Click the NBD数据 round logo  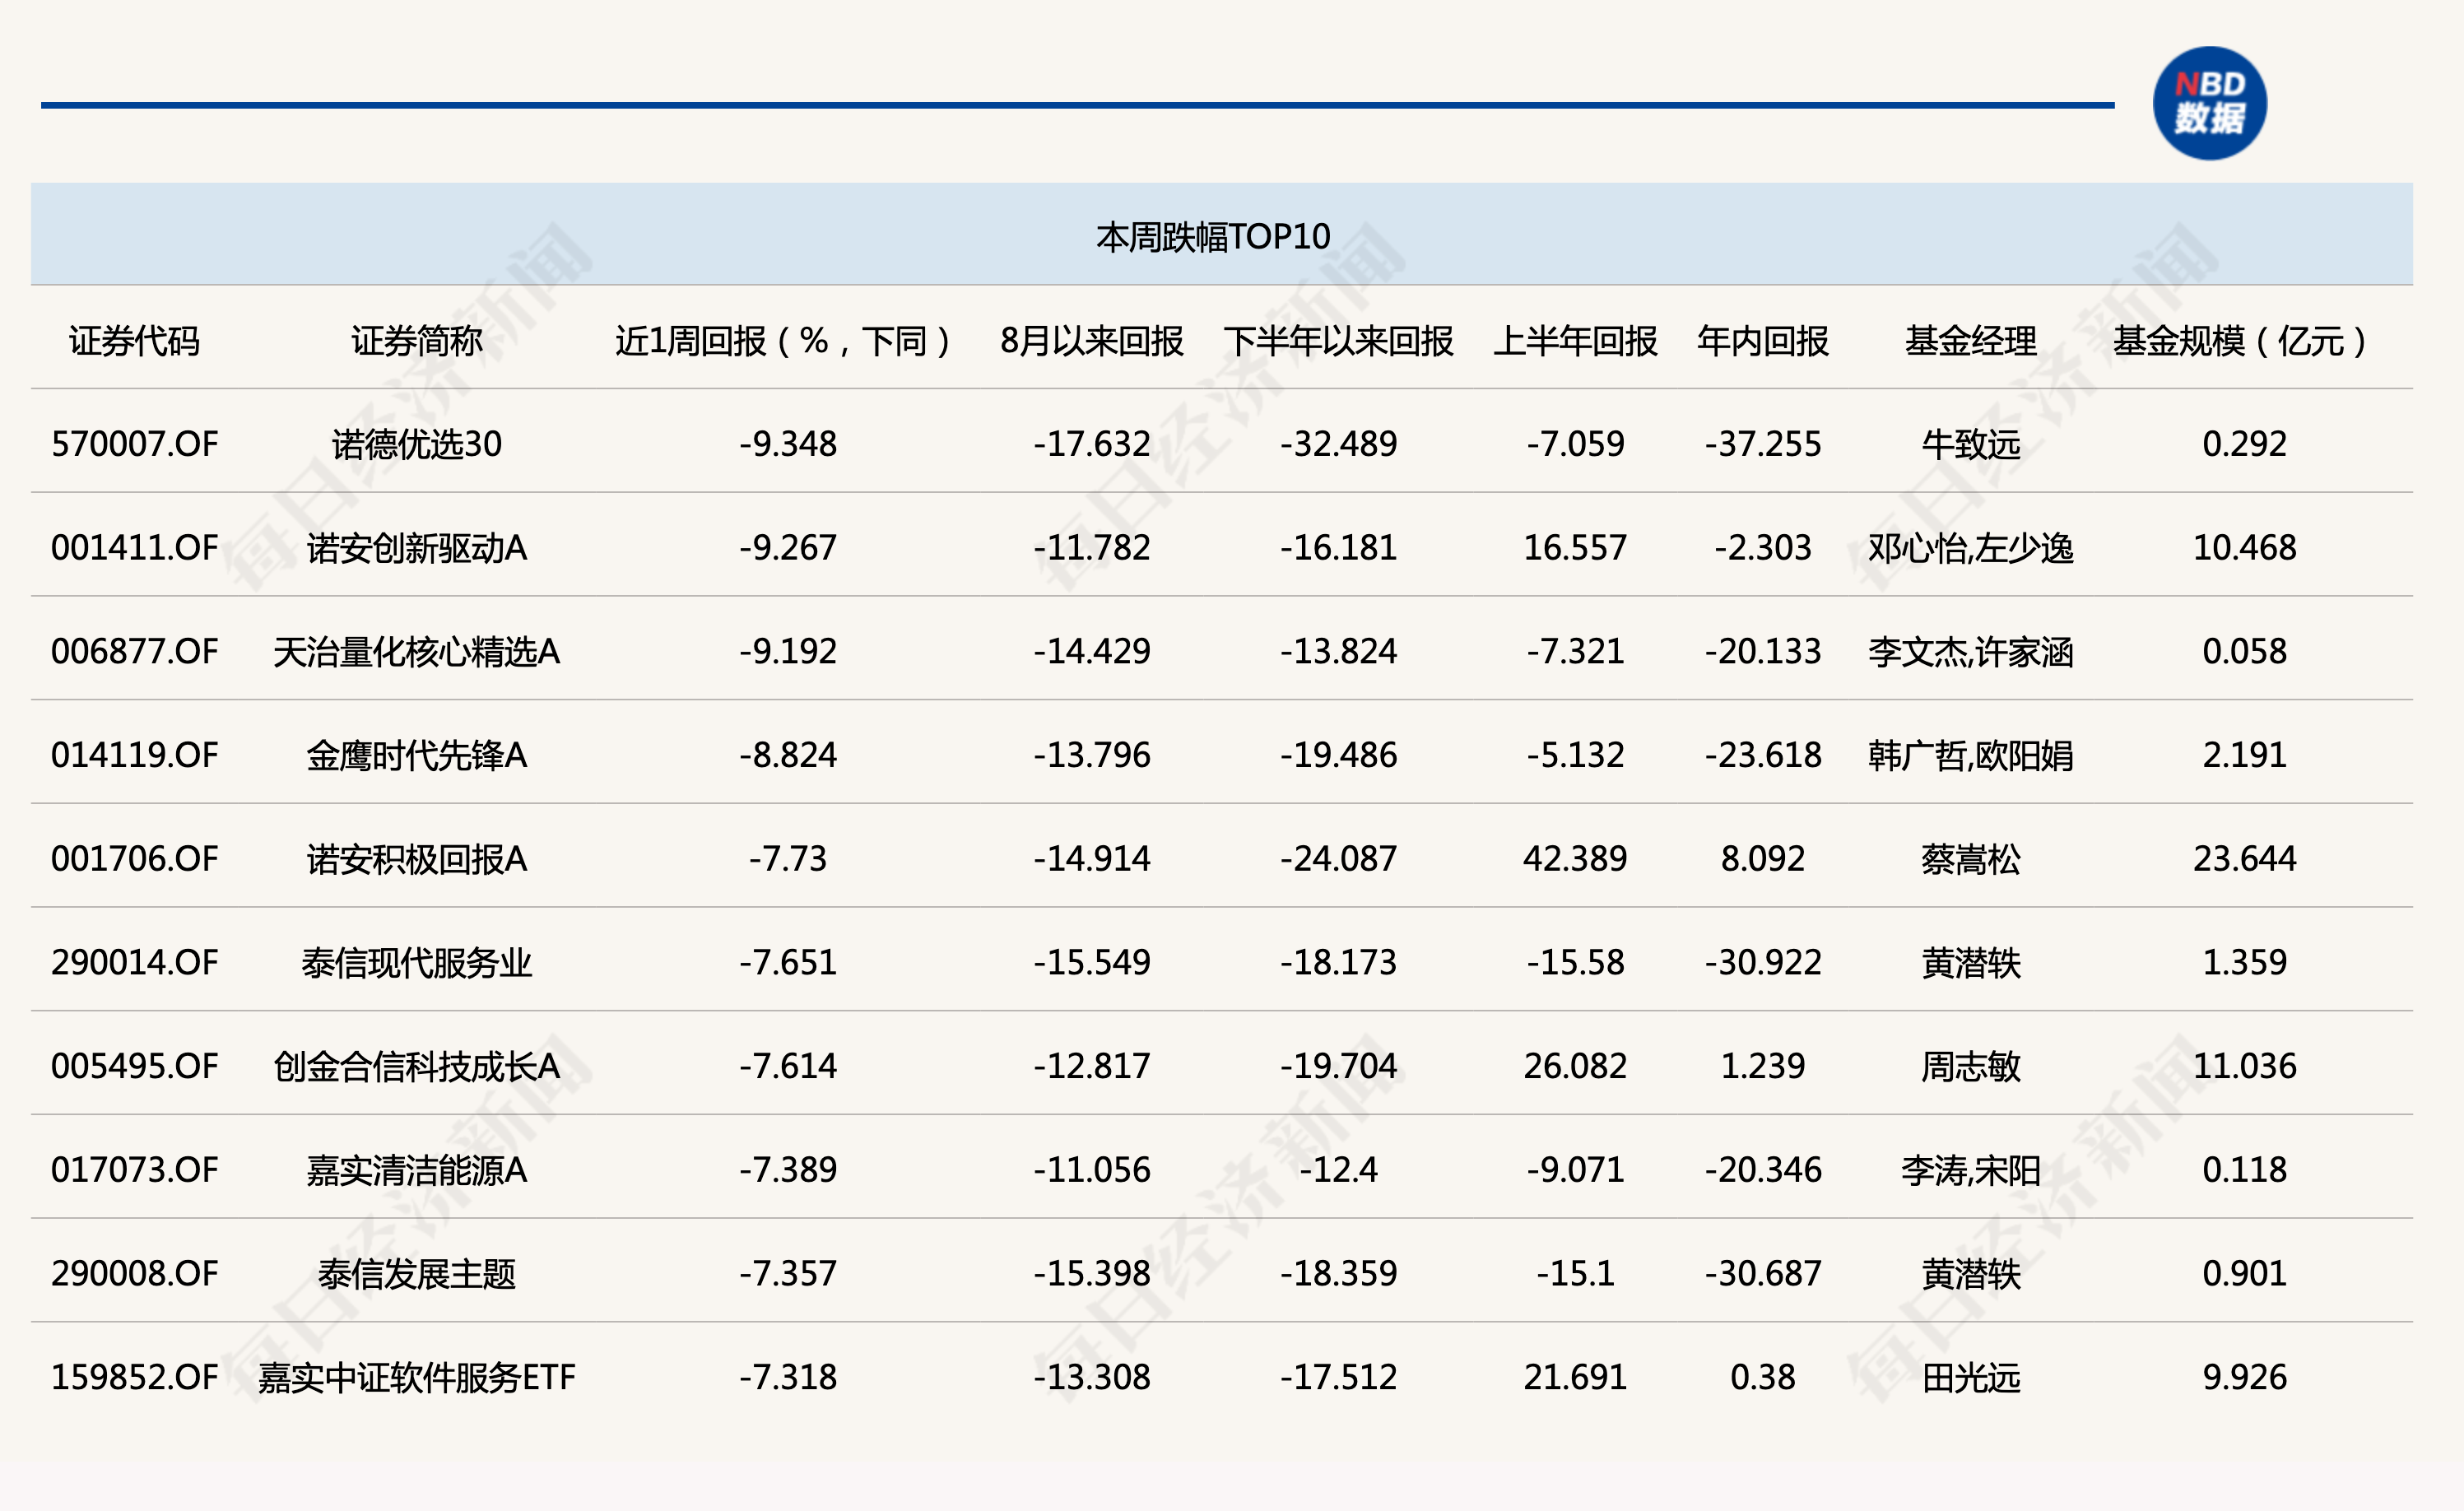click(2209, 103)
